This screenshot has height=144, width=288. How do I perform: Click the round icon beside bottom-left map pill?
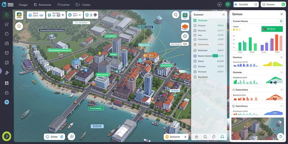click(71, 136)
